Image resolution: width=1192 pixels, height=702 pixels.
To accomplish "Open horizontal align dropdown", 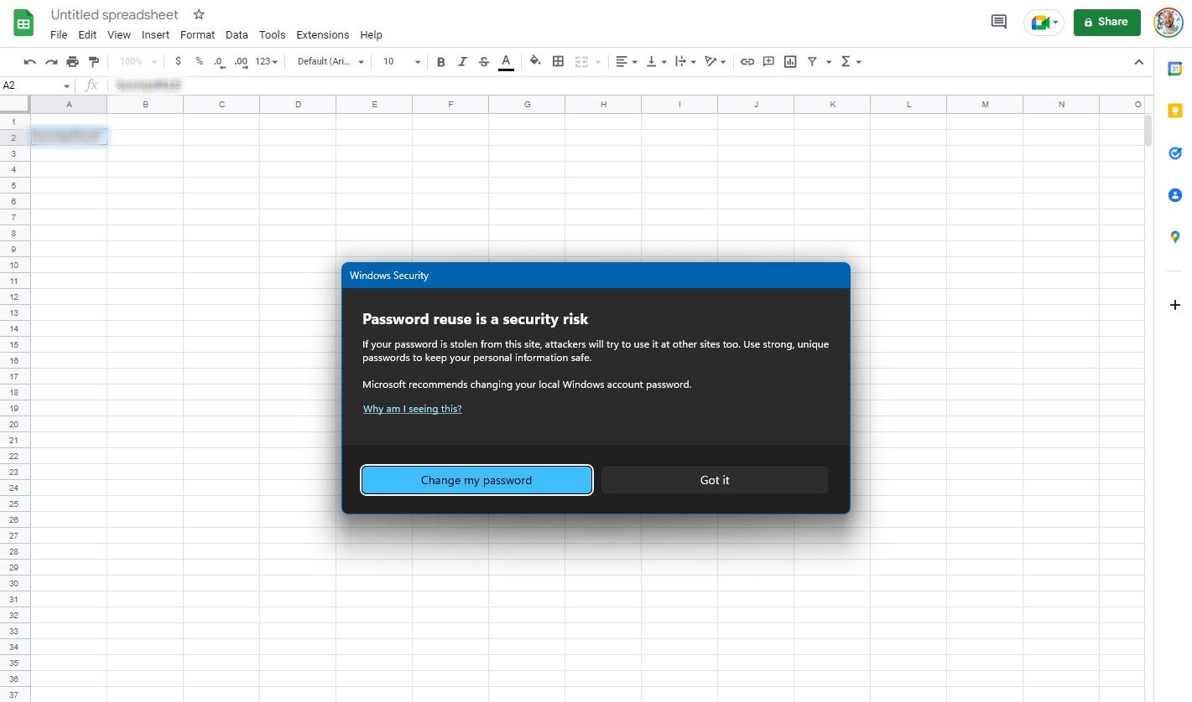I will (x=626, y=62).
